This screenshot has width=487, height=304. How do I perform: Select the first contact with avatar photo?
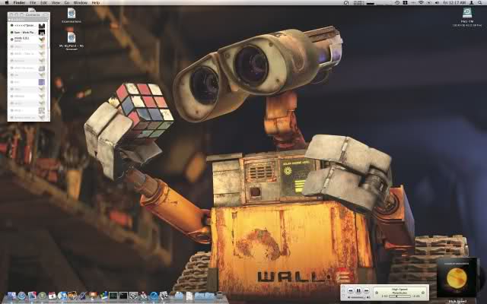(x=28, y=25)
